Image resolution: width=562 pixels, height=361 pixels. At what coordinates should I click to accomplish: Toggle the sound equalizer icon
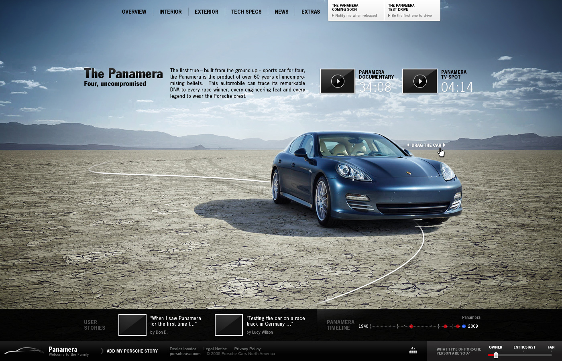[x=413, y=351]
